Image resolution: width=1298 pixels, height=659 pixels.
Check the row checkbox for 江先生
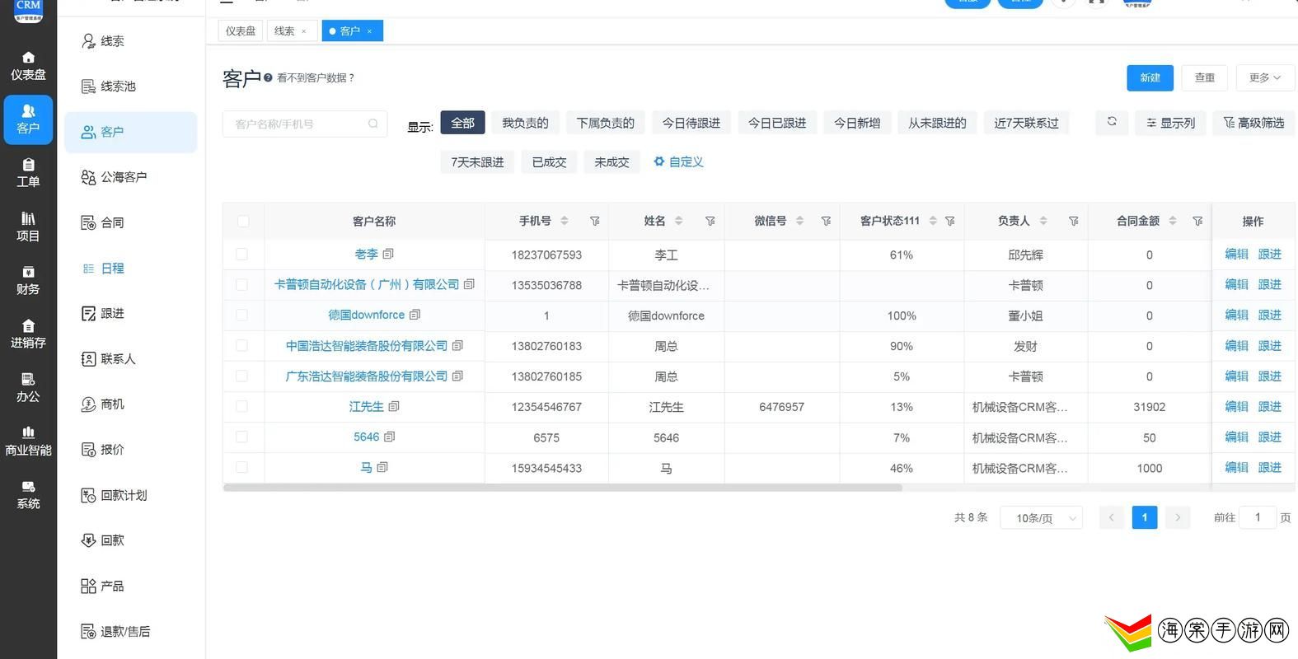241,406
